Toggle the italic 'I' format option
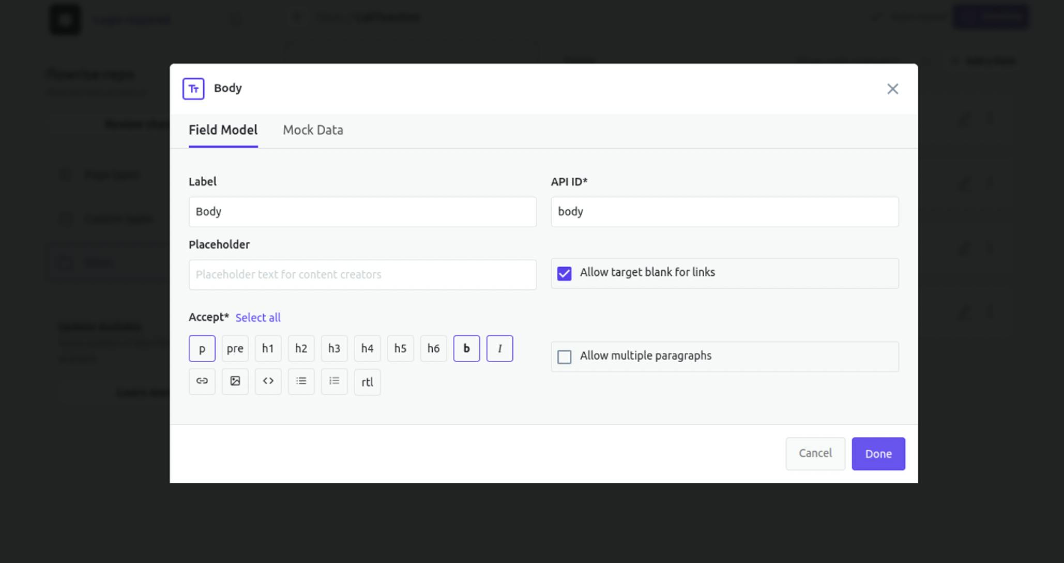This screenshot has height=563, width=1064. (499, 349)
